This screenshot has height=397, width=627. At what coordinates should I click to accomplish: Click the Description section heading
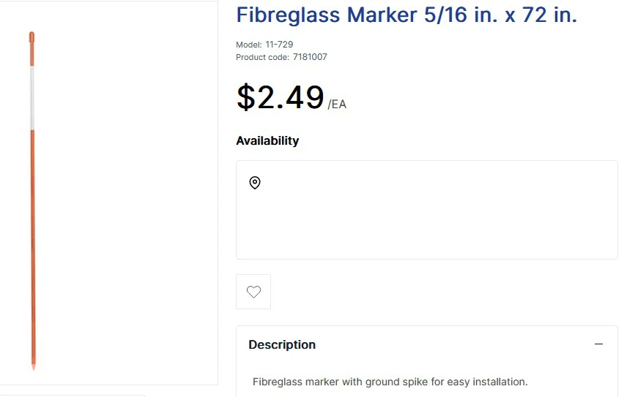(282, 344)
